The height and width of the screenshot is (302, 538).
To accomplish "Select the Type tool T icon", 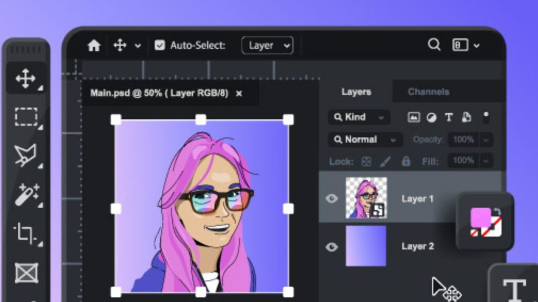I will tap(514, 289).
